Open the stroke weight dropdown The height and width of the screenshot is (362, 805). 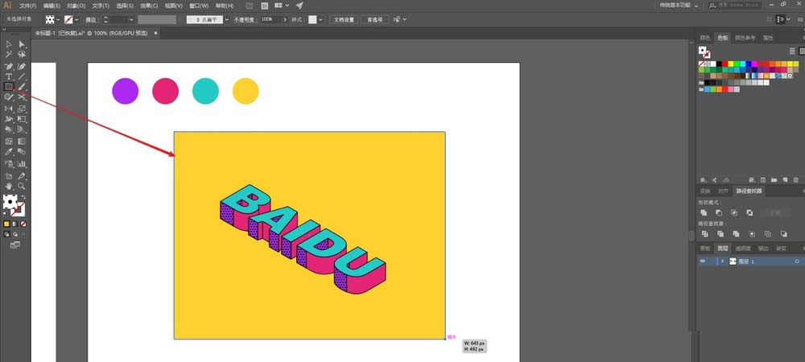pyautogui.click(x=131, y=19)
